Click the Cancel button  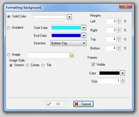[83, 104]
